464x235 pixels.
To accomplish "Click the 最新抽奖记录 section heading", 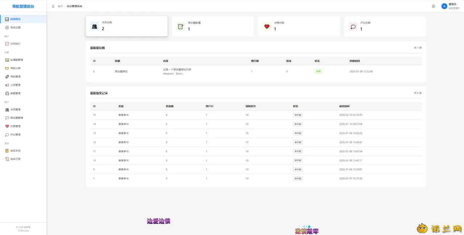I will 99,93.
